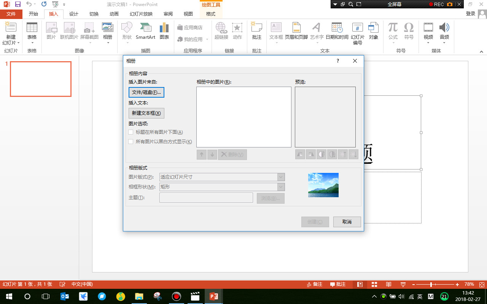
Task: Insert a chart via the 图表 icon
Action: 164,30
